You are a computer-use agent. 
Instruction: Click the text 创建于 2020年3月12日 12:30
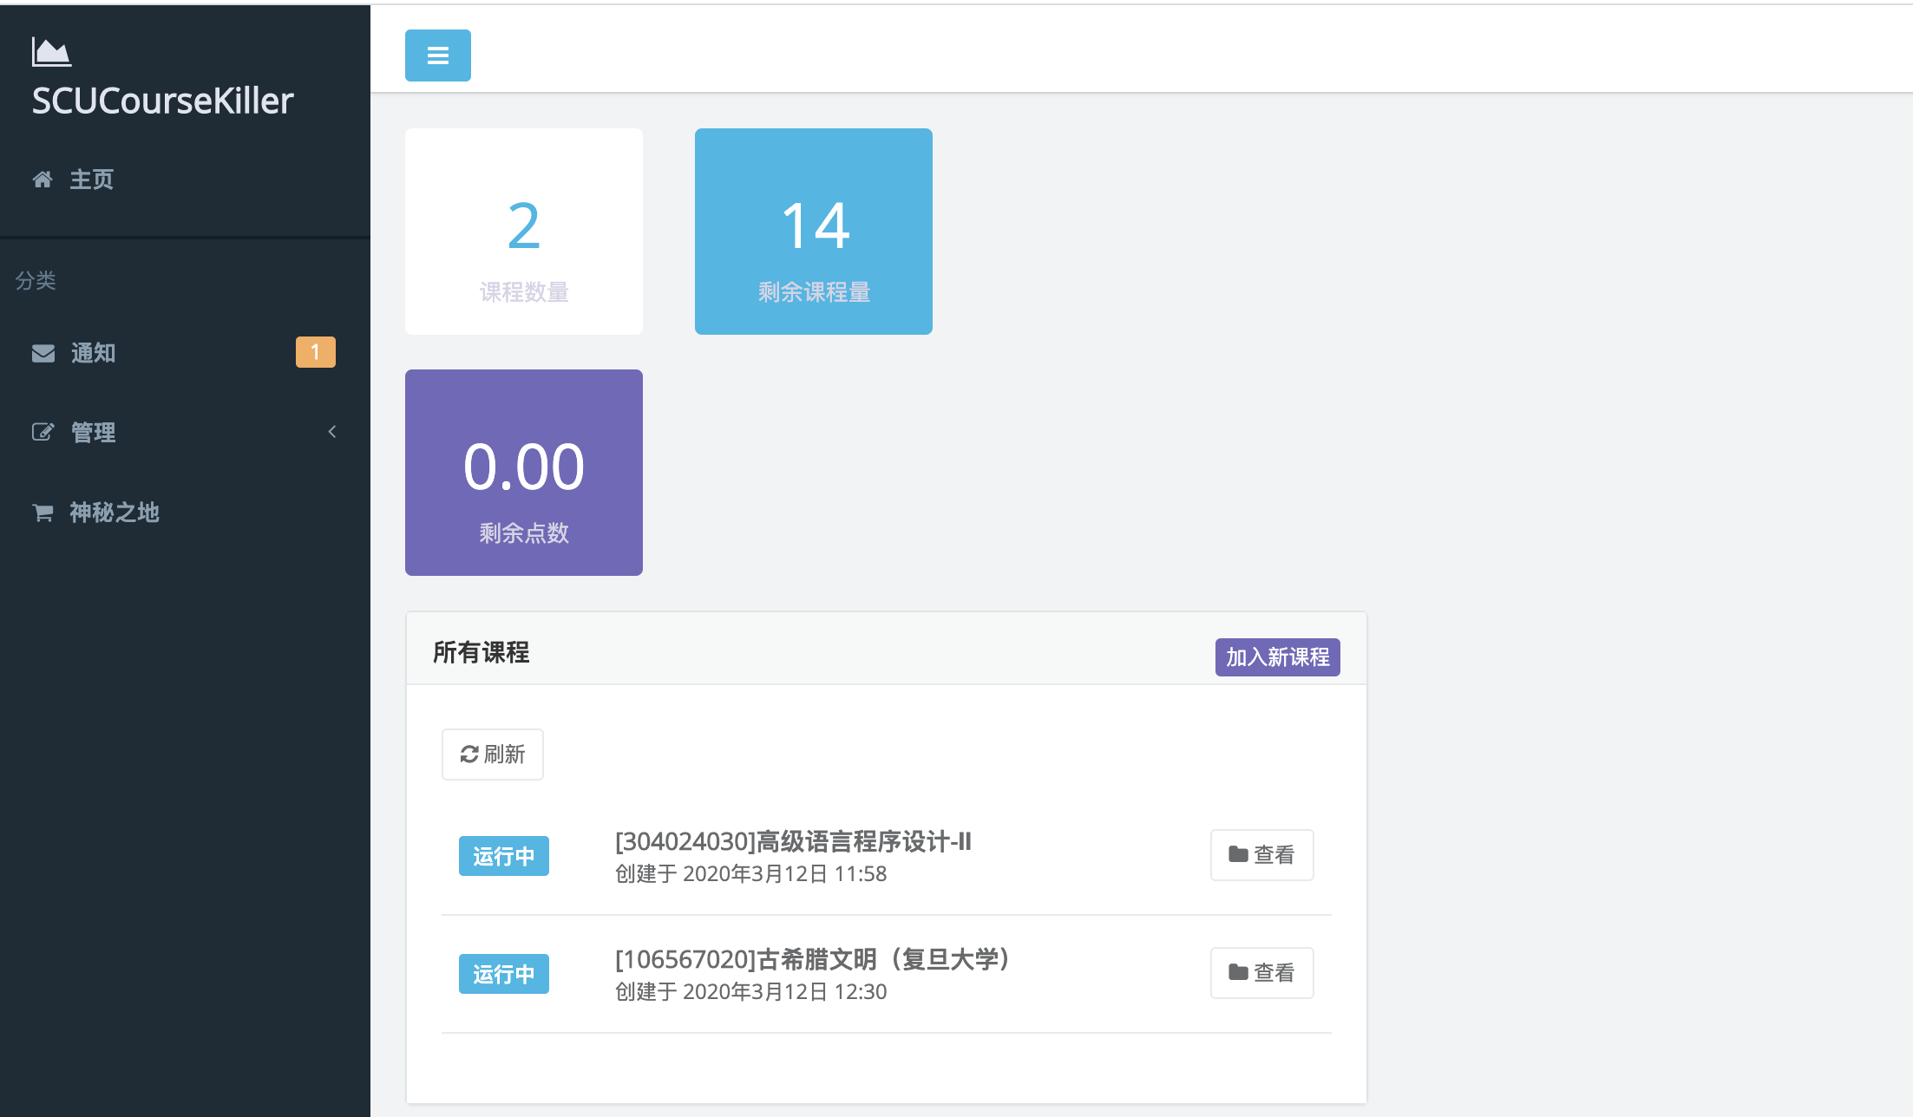coord(750,991)
